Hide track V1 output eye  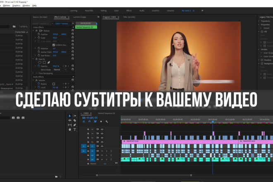(102, 146)
